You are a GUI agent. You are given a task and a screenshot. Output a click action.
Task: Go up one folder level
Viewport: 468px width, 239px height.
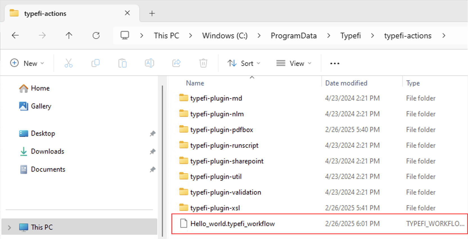[69, 35]
